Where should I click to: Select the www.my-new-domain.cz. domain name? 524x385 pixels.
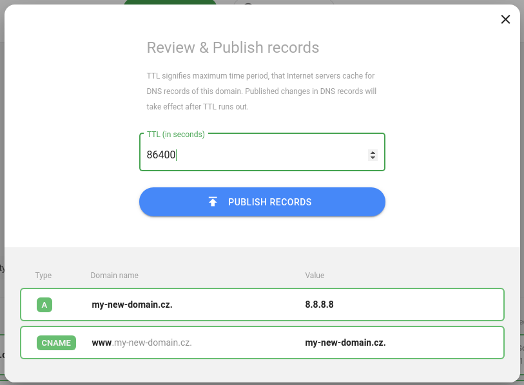tap(142, 343)
